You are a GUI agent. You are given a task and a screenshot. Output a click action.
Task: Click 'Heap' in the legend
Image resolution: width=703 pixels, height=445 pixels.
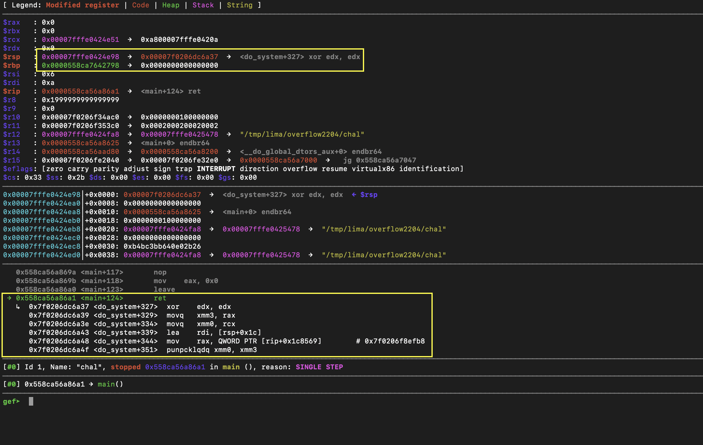click(171, 5)
